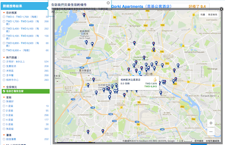
Task: Enable 含早餐 filter
Action: coord(4,75)
